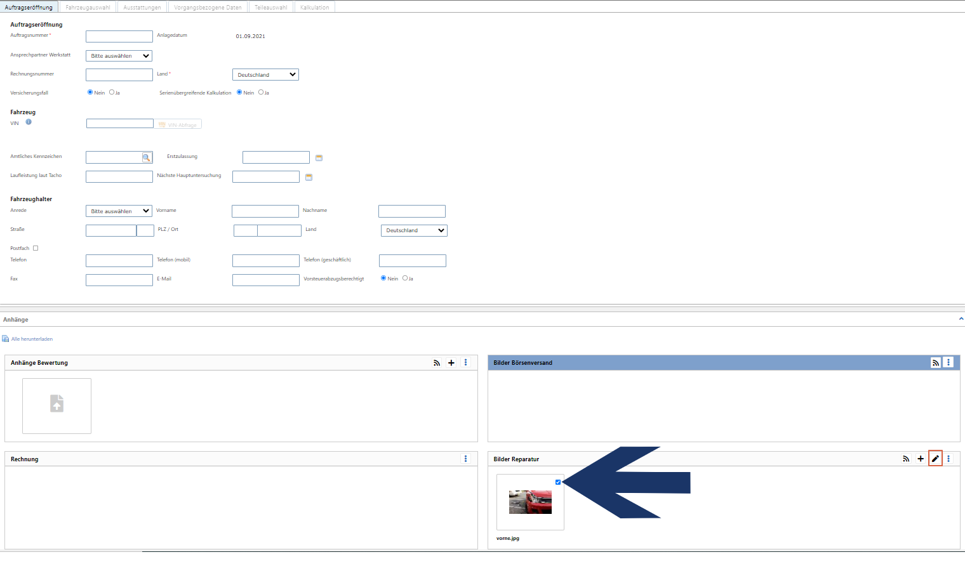The width and height of the screenshot is (965, 571).
Task: Click the house number field after Straße
Action: 145,230
